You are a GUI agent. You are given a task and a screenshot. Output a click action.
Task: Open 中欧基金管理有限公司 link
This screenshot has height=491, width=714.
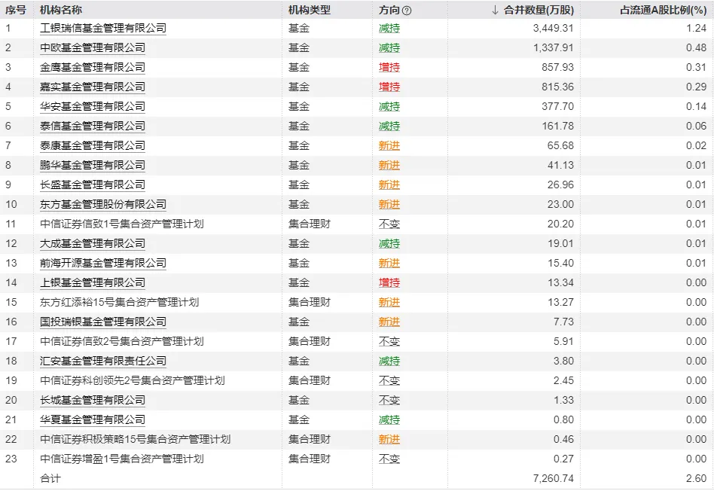(93, 48)
